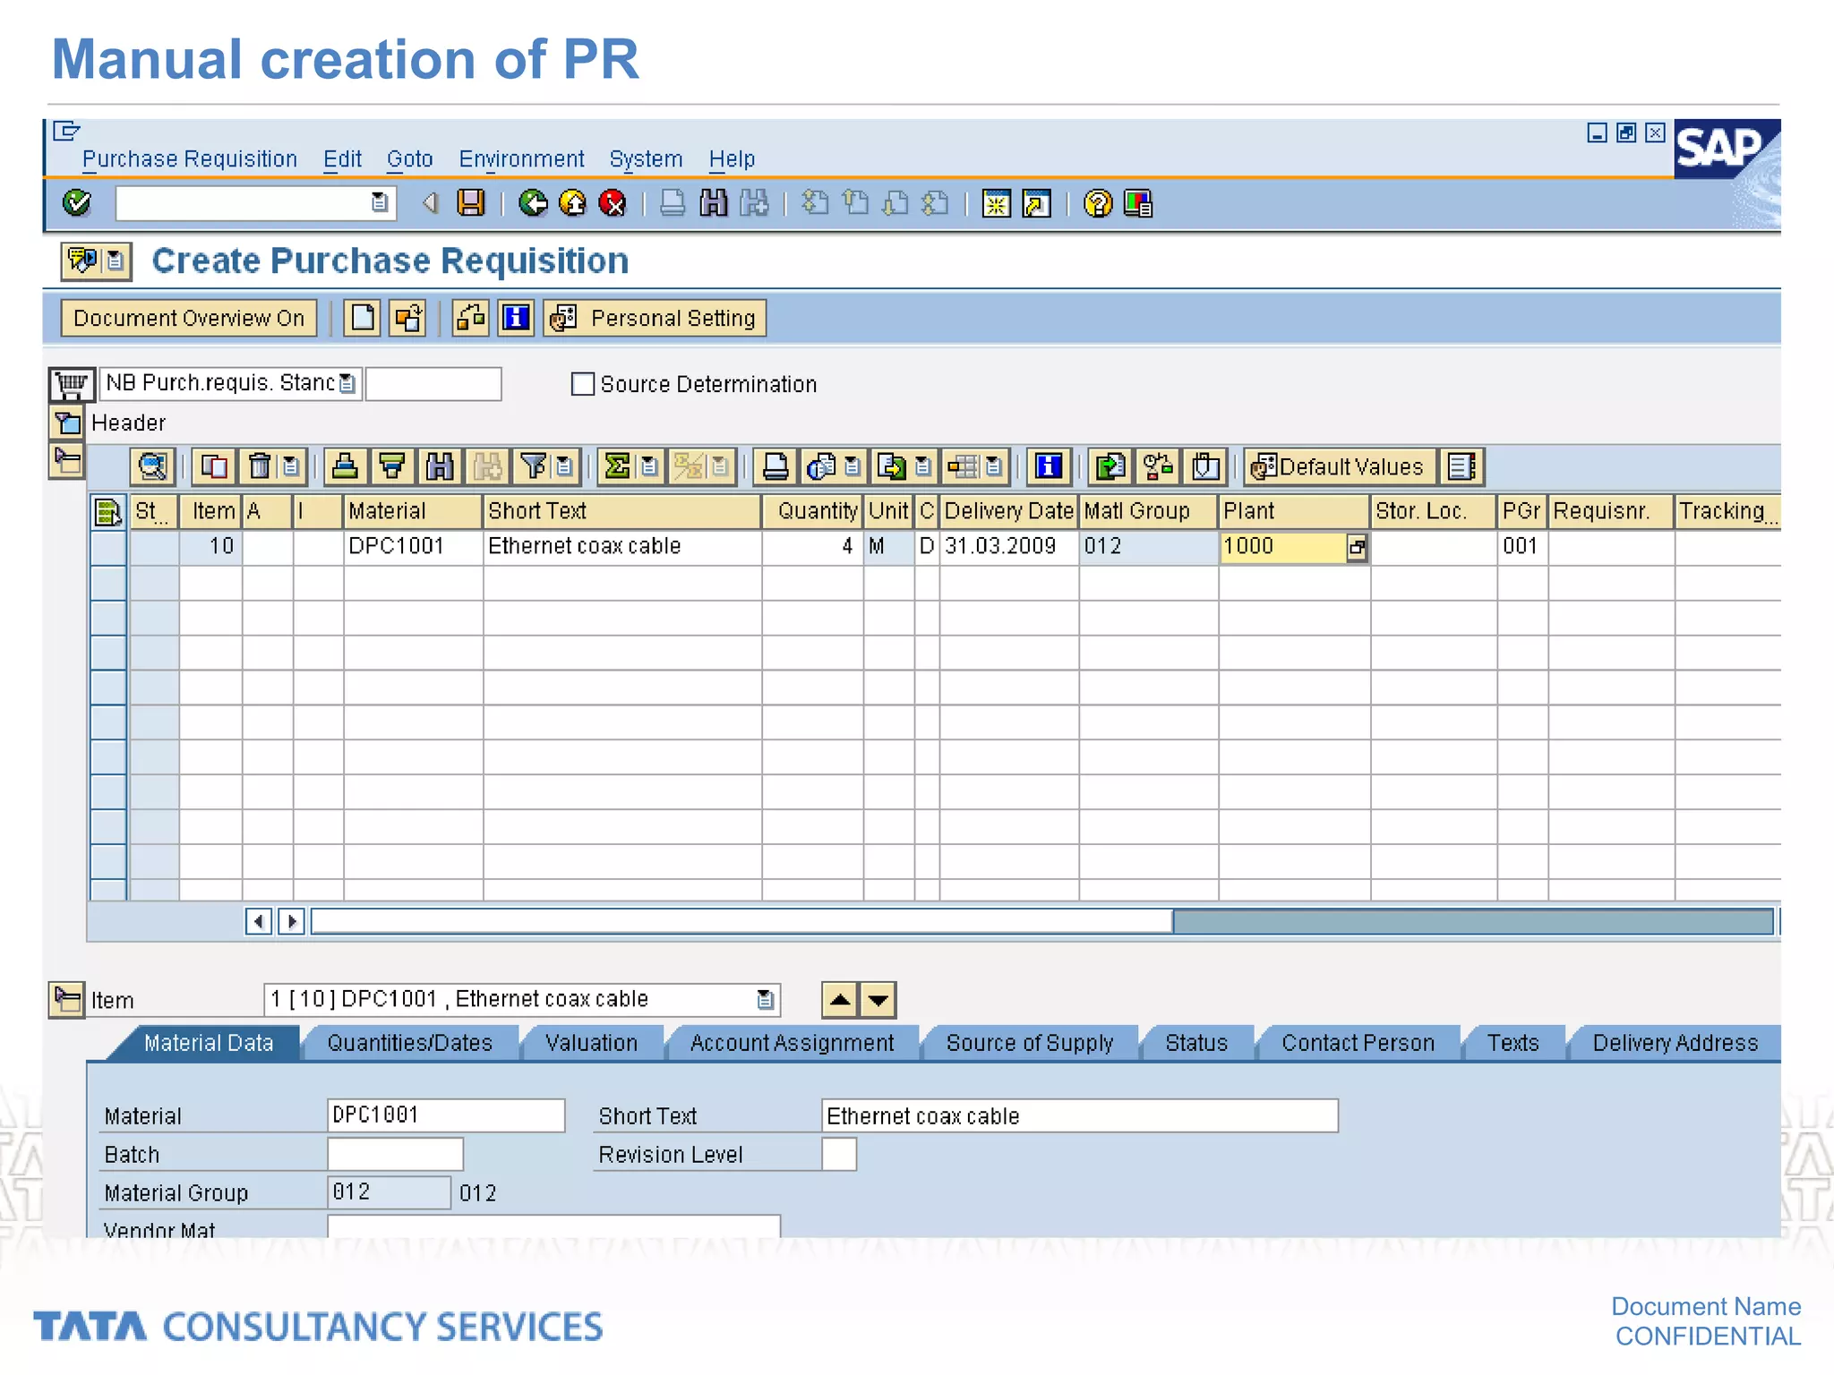Click the Find binoculars icon in top toolbar
1834x1375 pixels.
pyautogui.click(x=714, y=203)
